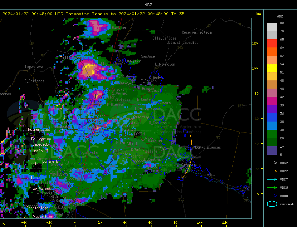The height and width of the screenshot is (227, 297).
Task: Click the L_Asuncion place label
Action: click(165, 64)
